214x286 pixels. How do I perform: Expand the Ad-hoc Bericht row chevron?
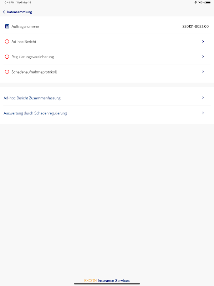[203, 41]
